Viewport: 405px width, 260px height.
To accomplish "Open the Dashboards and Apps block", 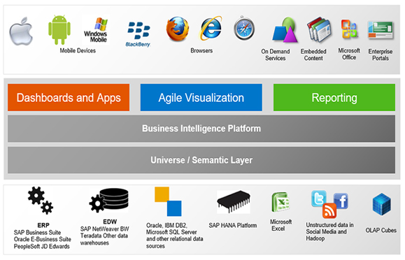I will tap(69, 98).
